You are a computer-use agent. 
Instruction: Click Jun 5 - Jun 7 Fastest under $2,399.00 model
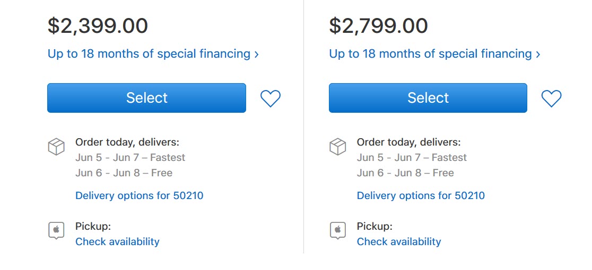pos(130,158)
